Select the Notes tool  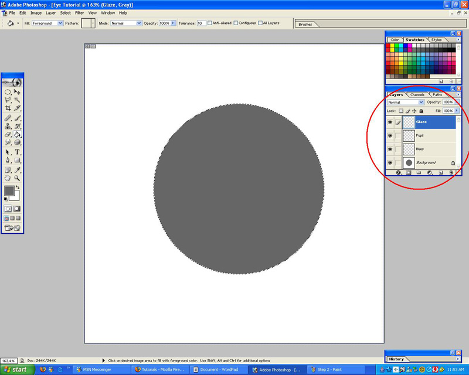(x=8, y=170)
